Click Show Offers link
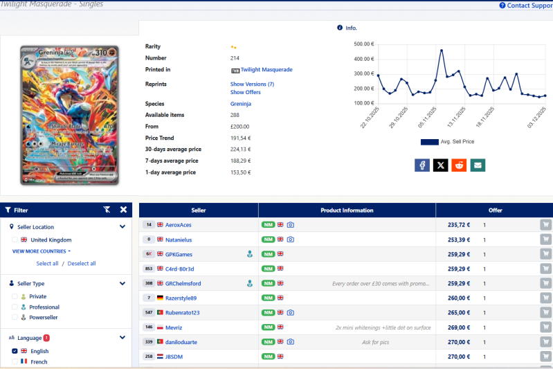Image resolution: width=553 pixels, height=369 pixels. click(x=246, y=92)
